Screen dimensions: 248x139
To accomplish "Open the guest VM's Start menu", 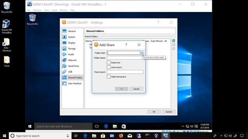I will click(x=30, y=126).
